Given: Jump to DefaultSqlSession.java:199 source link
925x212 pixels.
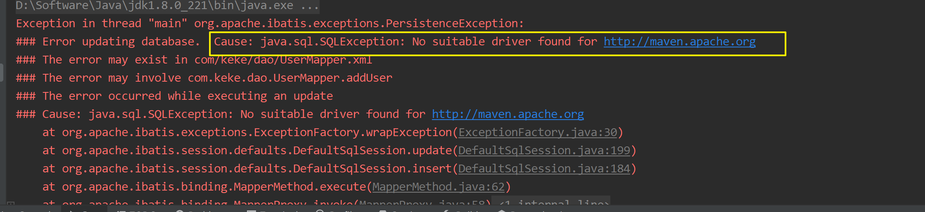Looking at the screenshot, I should (x=544, y=151).
